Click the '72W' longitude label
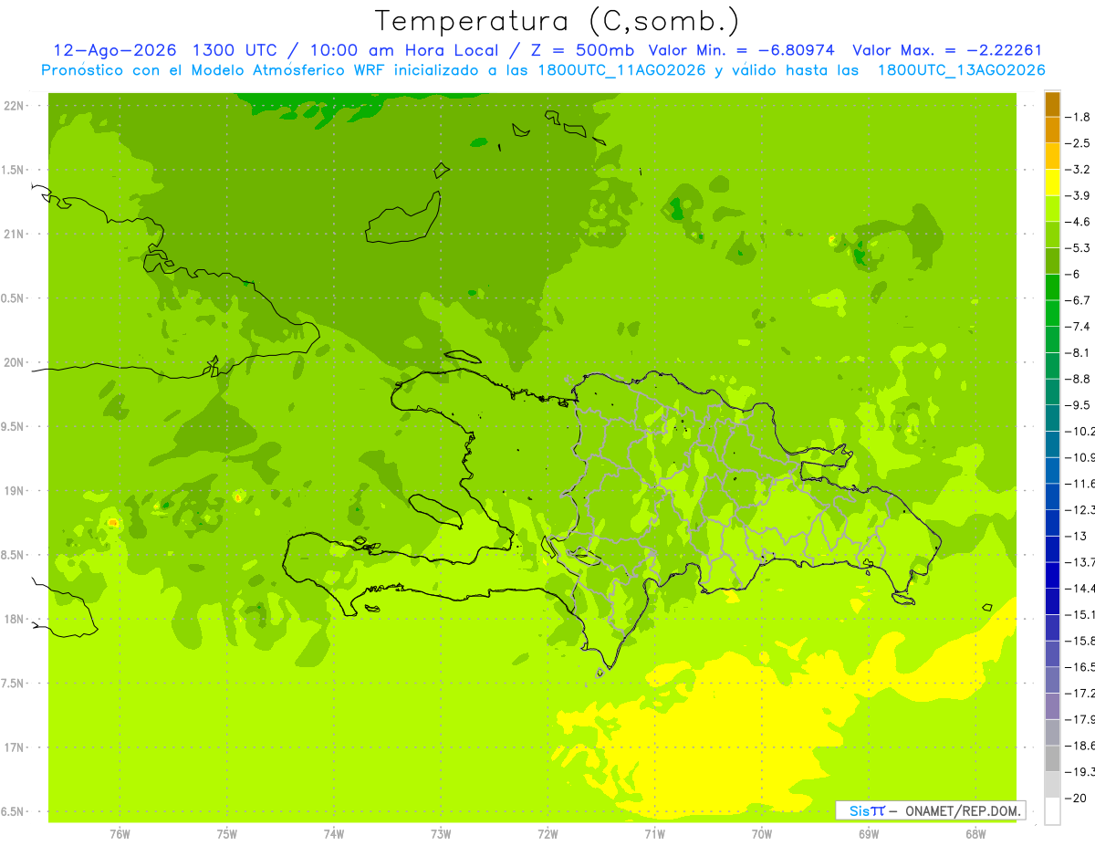The width and height of the screenshot is (1095, 846). pos(547,833)
